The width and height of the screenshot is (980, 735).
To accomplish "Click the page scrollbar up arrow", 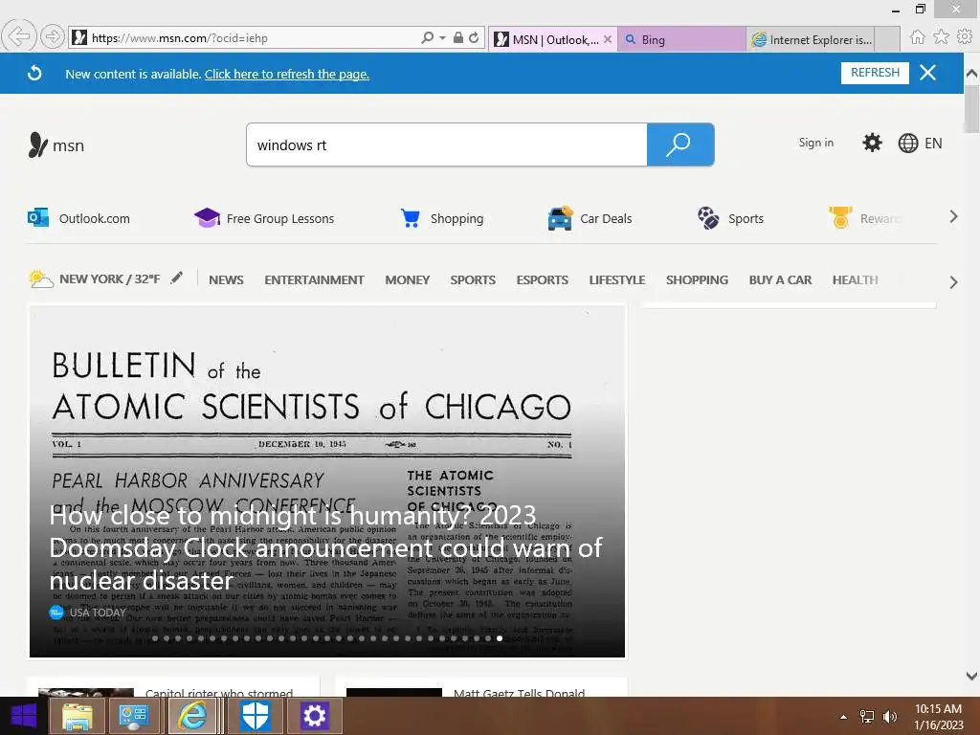I will click(971, 73).
